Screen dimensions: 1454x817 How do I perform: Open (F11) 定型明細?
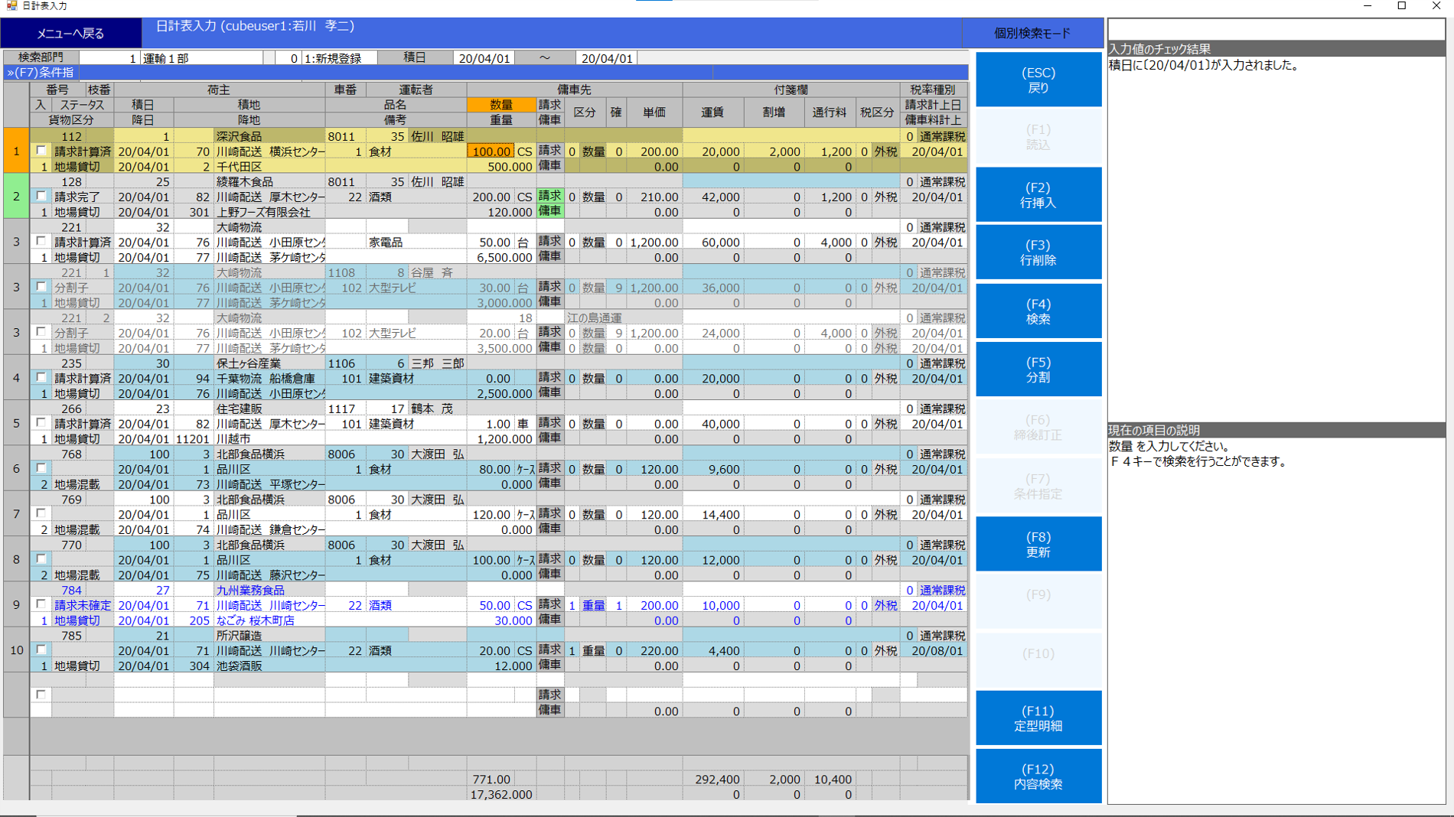tap(1038, 718)
